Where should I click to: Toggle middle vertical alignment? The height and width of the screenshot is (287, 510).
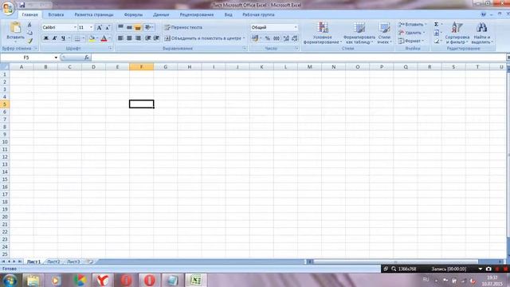click(x=129, y=27)
